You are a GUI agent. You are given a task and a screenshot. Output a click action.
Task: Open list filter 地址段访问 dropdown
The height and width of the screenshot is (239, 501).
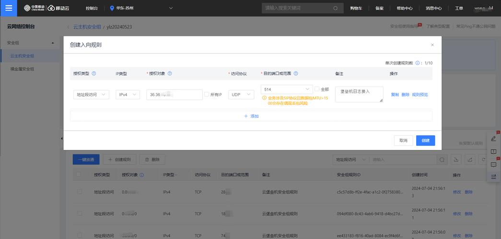click(351, 160)
